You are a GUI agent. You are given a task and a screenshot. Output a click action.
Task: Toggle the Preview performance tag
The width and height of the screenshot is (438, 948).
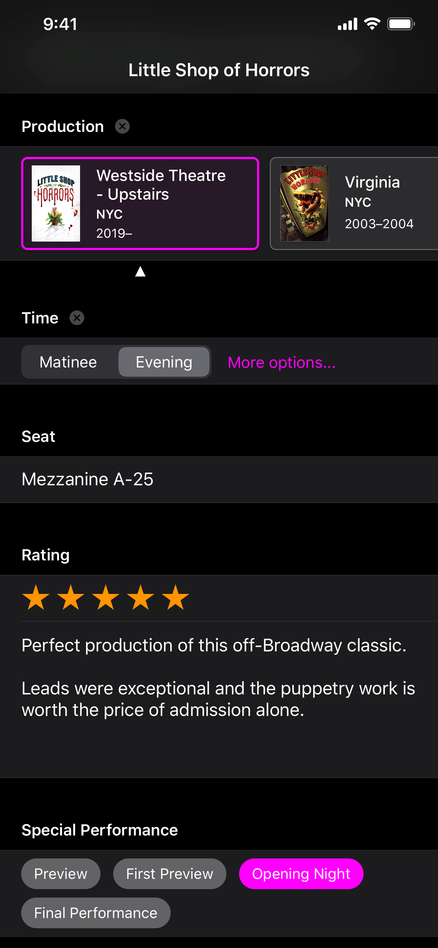(x=61, y=874)
